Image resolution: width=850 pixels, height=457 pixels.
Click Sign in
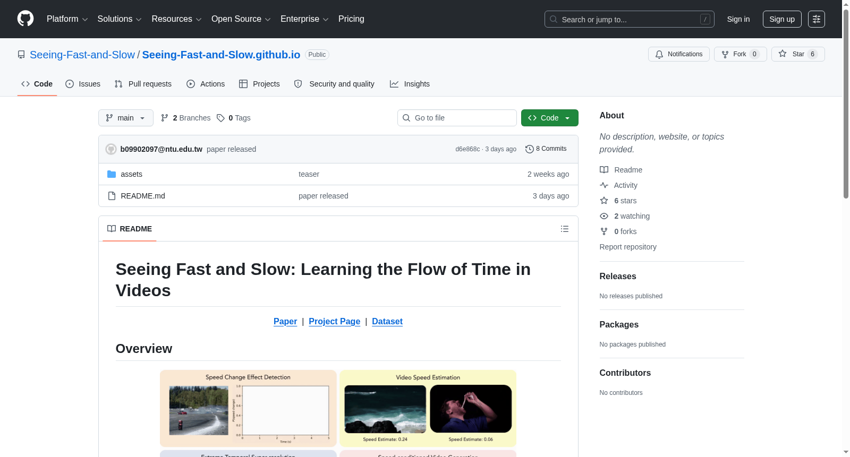click(738, 19)
